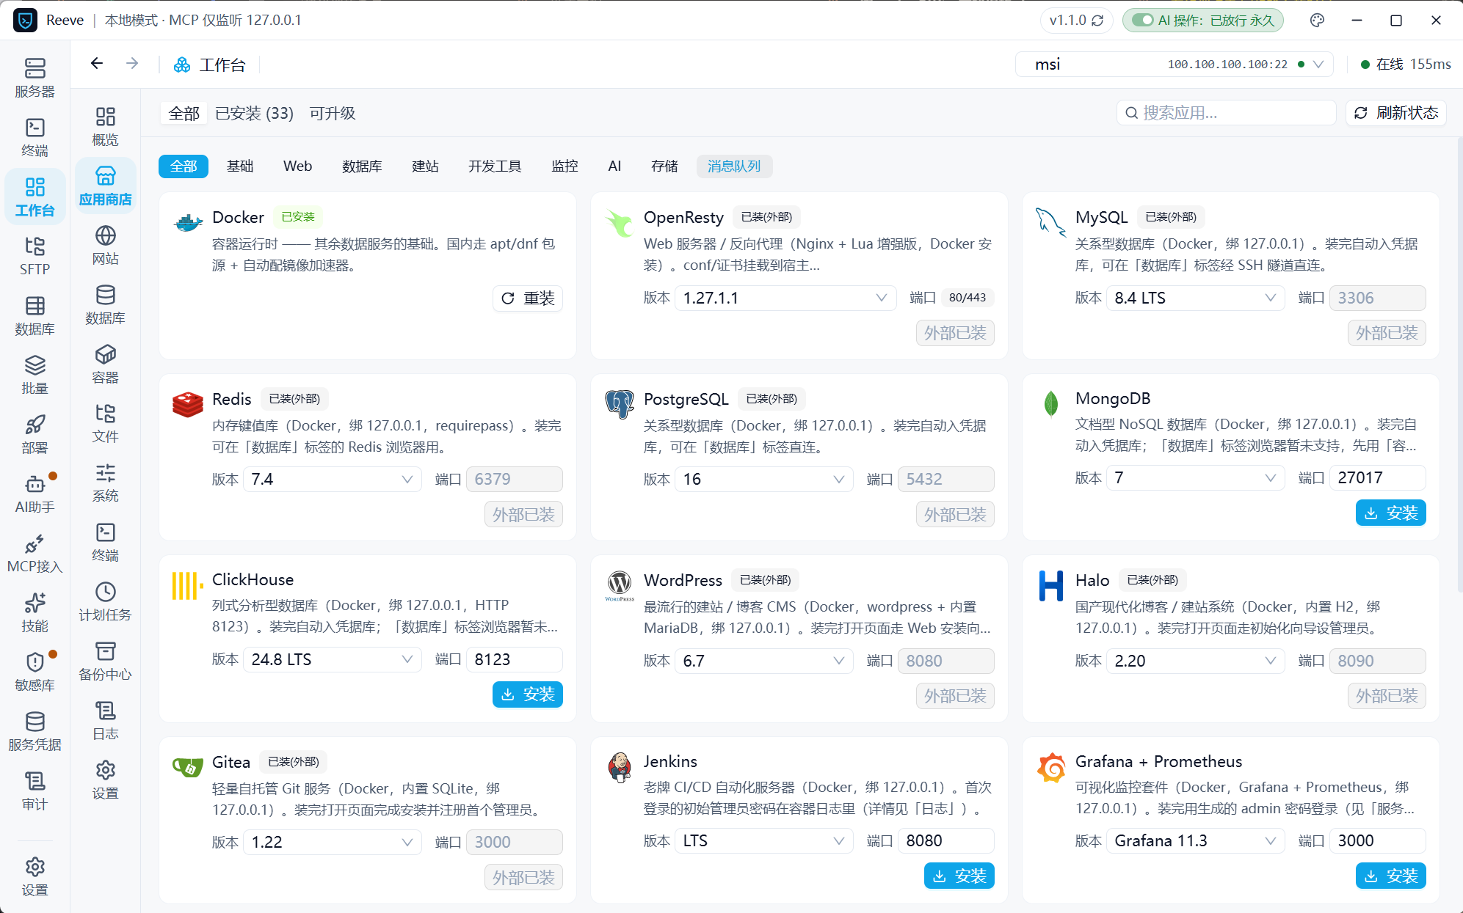Image resolution: width=1463 pixels, height=913 pixels.
Task: Open the 服务凭据 credentials icon
Action: (35, 730)
